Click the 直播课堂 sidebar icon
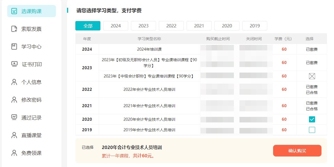 [x=14, y=135]
